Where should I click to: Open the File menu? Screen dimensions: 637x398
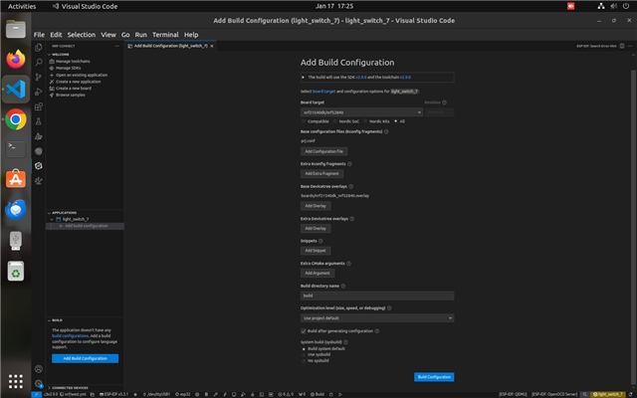39,35
